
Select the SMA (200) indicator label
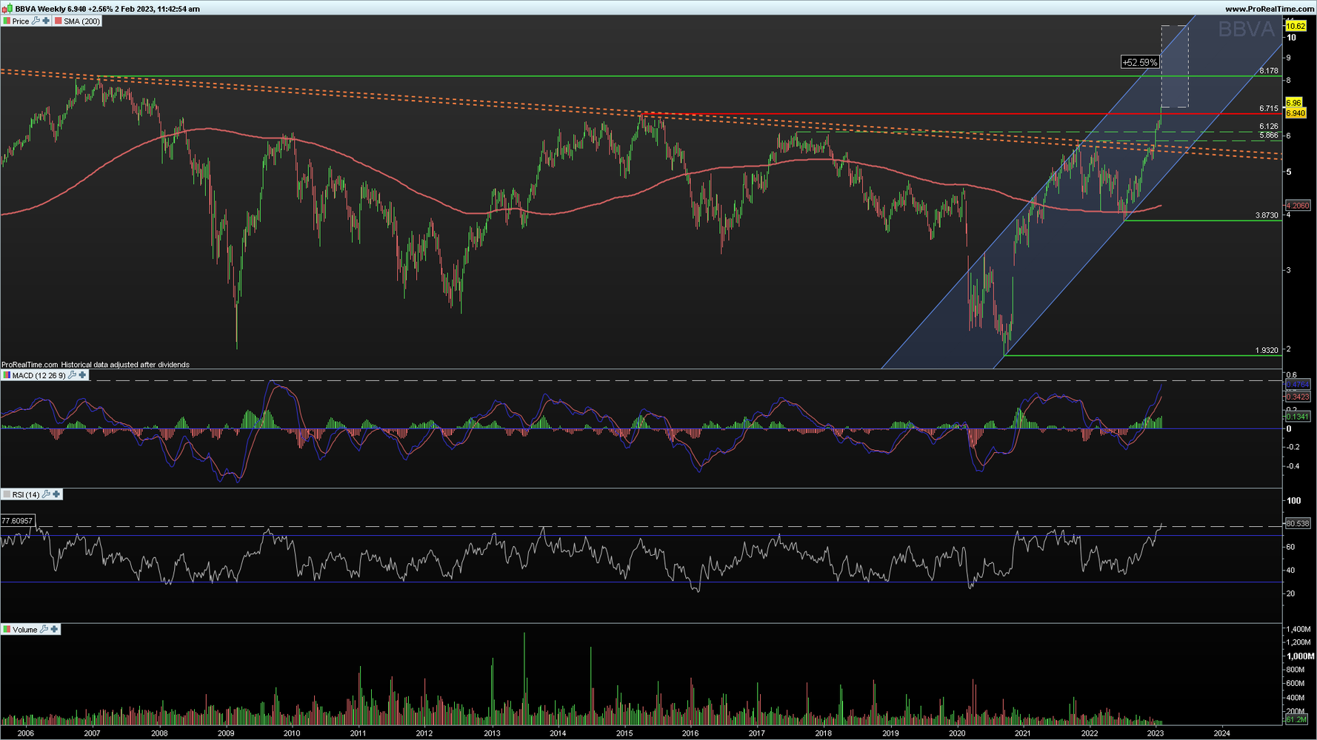[81, 21]
